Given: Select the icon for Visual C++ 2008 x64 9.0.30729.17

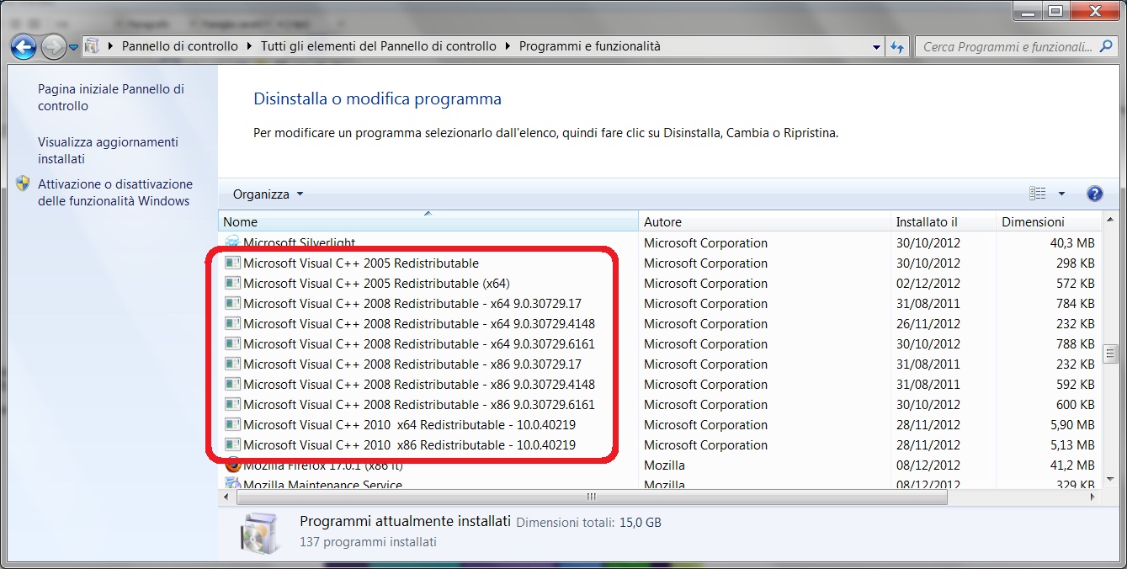Looking at the screenshot, I should tap(233, 304).
